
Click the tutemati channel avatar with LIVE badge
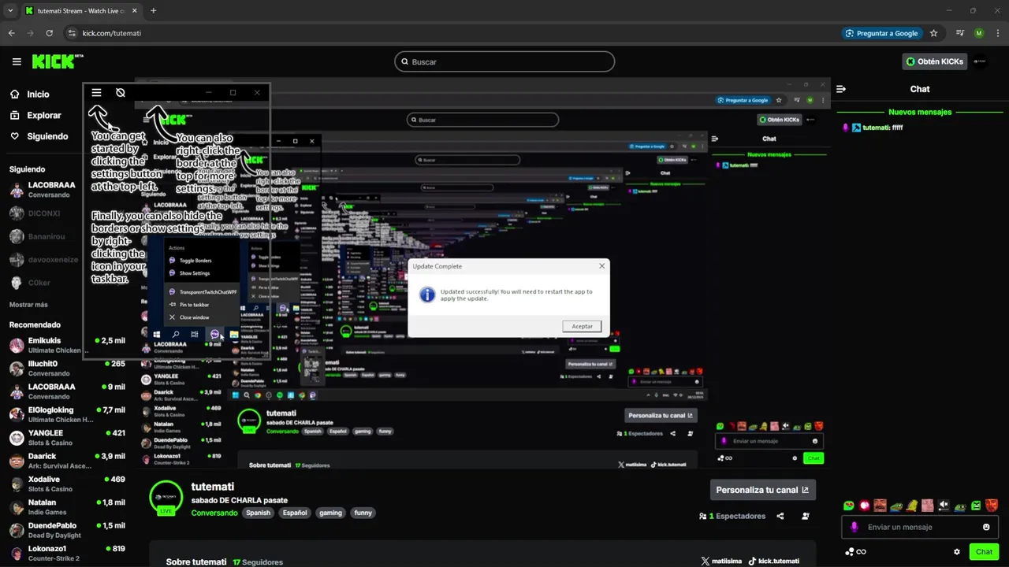(x=166, y=497)
